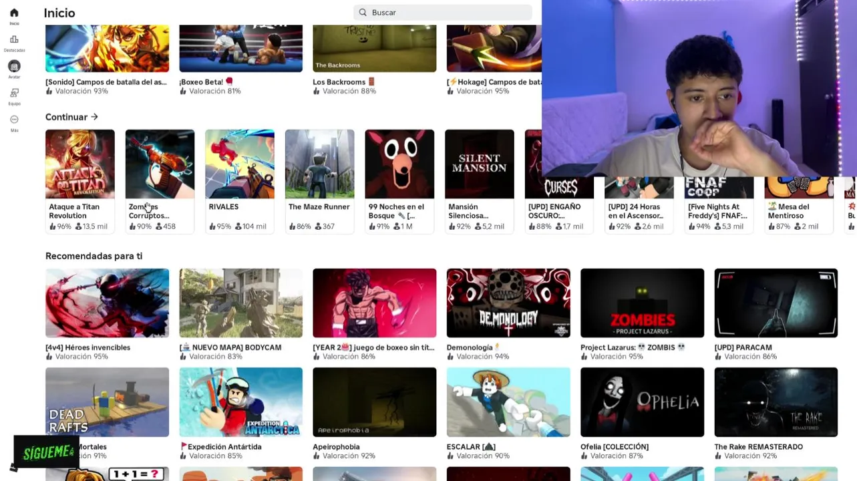Open The Maze Runner game thumbnail
This screenshot has width=857, height=481.
(x=319, y=164)
